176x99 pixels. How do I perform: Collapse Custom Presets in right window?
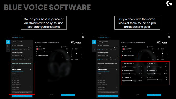117,87
